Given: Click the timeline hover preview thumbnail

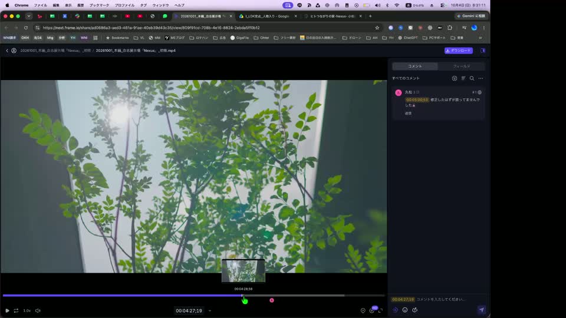Looking at the screenshot, I should tap(243, 271).
